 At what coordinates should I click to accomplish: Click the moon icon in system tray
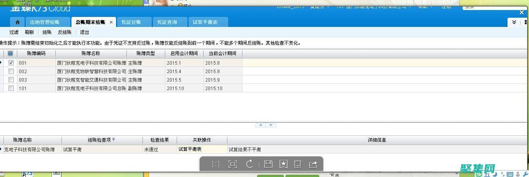pyautogui.click(x=496, y=174)
